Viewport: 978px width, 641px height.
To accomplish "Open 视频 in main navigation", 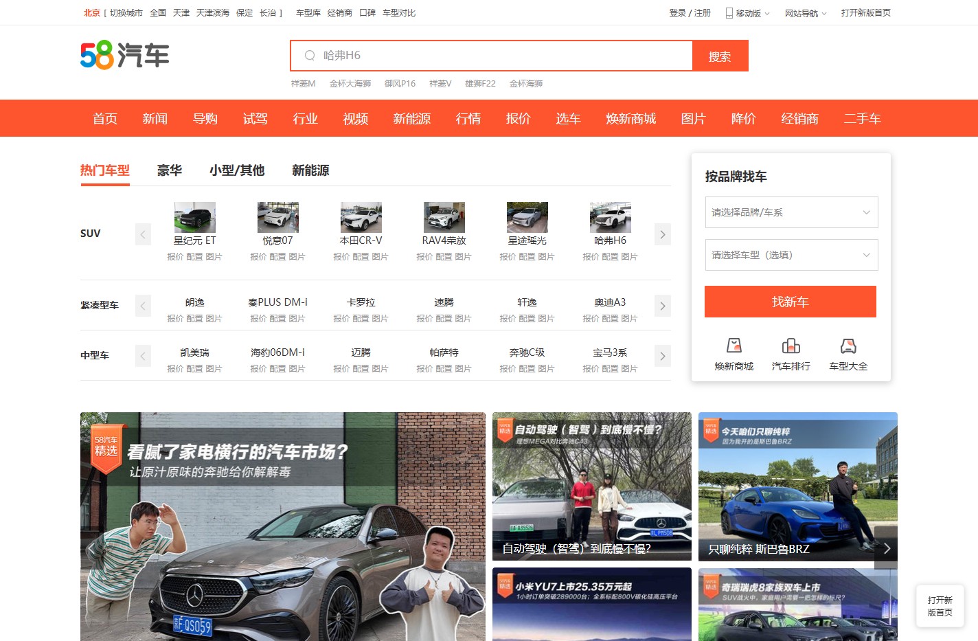I will click(x=356, y=118).
